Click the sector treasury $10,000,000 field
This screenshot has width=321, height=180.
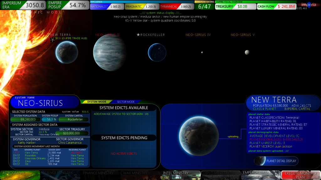72,133
